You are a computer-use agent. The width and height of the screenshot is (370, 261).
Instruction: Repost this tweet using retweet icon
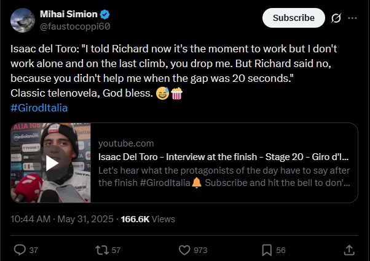pos(101,250)
